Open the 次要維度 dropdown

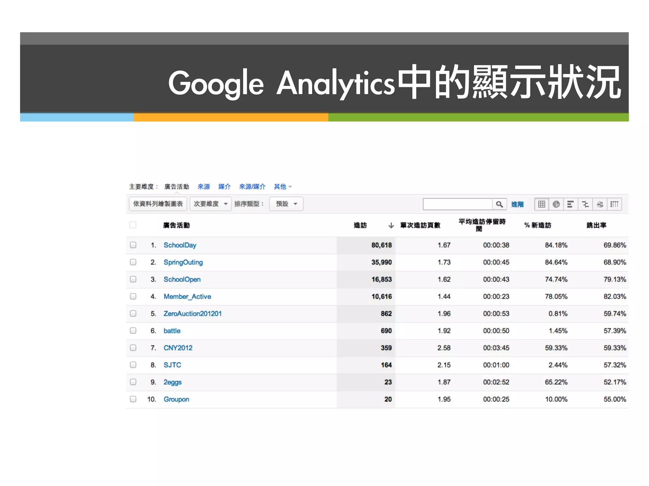211,204
